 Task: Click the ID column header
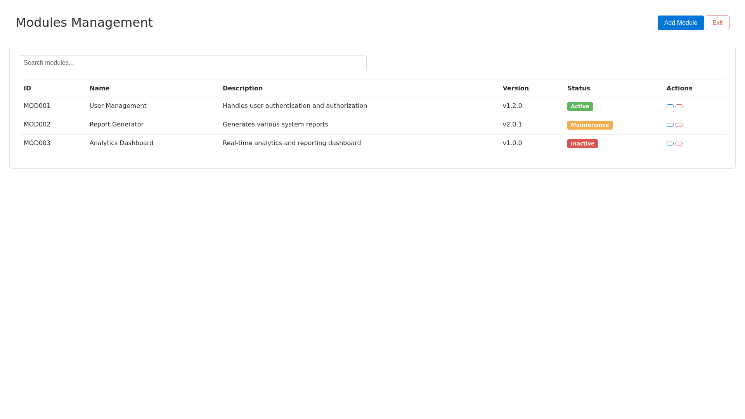click(x=27, y=88)
